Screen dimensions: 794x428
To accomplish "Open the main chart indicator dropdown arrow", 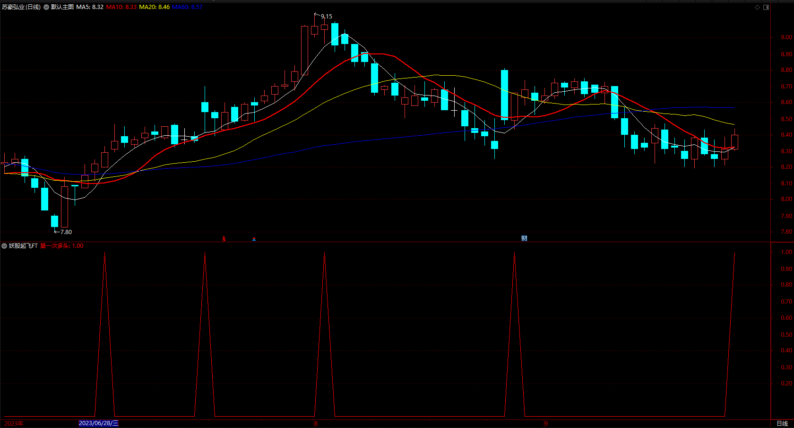I will point(46,7).
